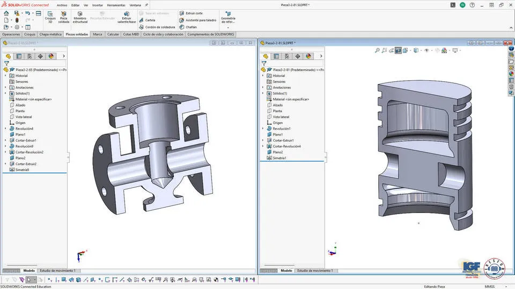Open the Archivo menu

62,5
